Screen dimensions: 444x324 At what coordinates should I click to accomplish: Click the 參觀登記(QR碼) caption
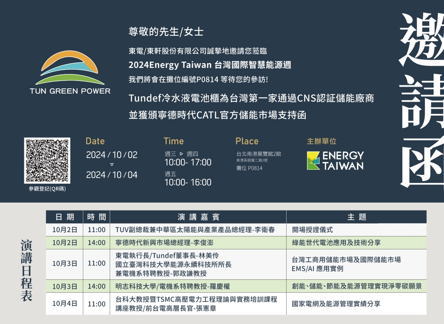tap(47, 189)
